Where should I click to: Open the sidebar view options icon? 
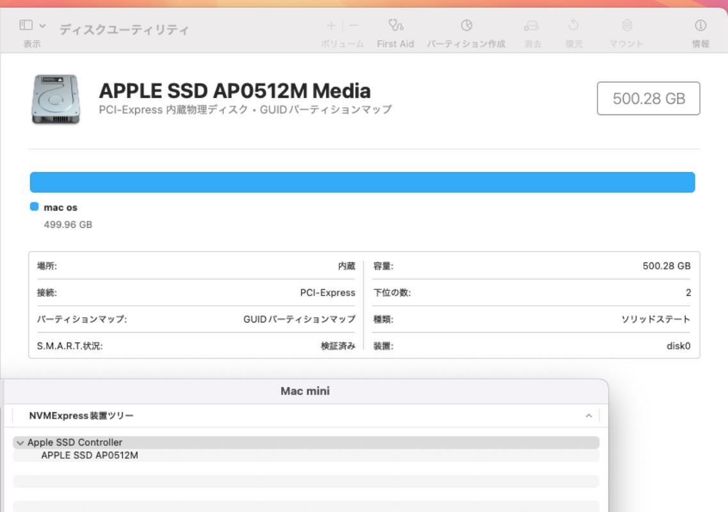(x=26, y=25)
